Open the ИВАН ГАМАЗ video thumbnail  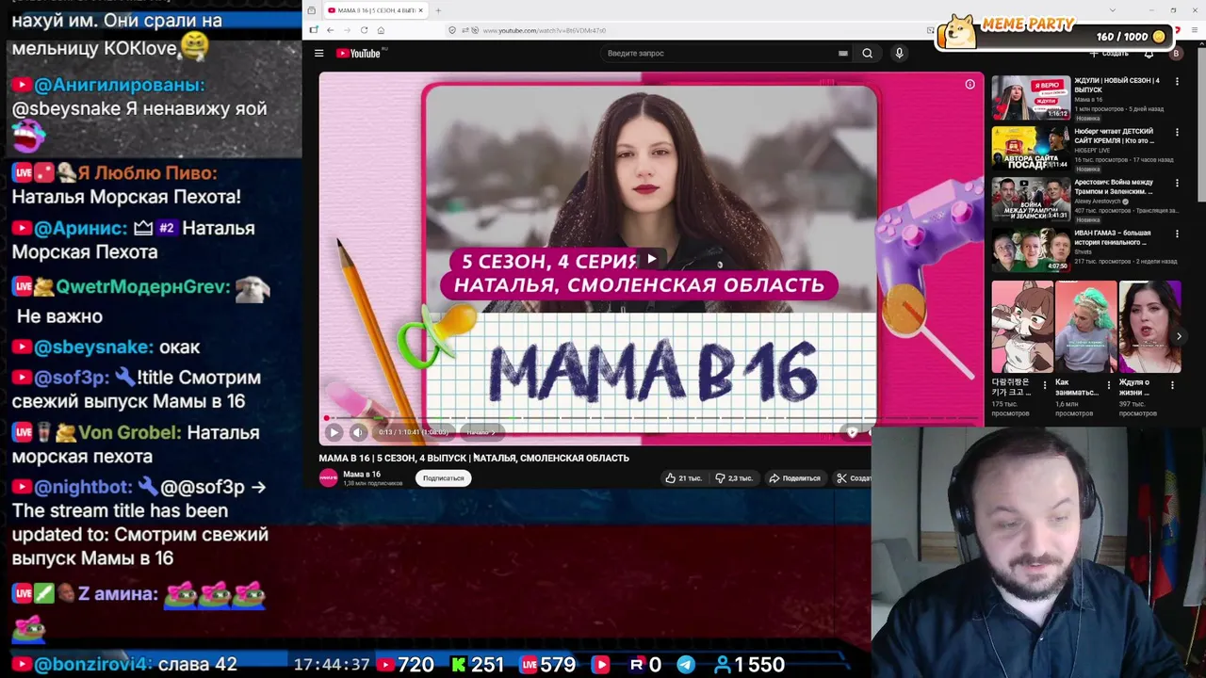1031,250
